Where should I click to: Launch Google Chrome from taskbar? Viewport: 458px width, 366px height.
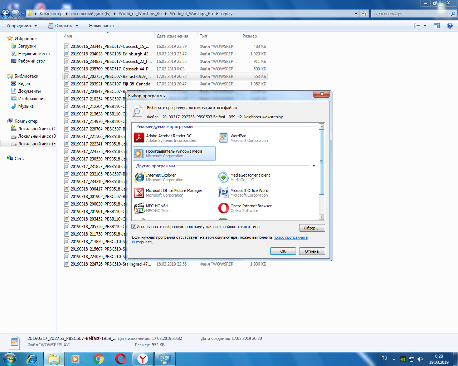pyautogui.click(x=98, y=359)
